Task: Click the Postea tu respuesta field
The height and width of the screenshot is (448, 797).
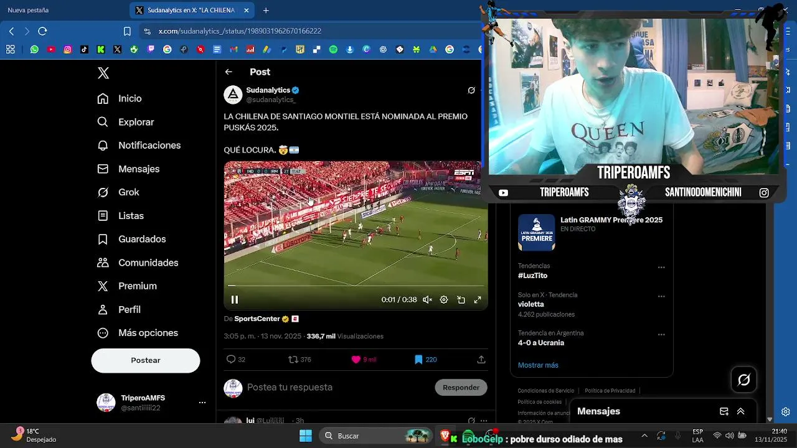Action: pos(336,387)
